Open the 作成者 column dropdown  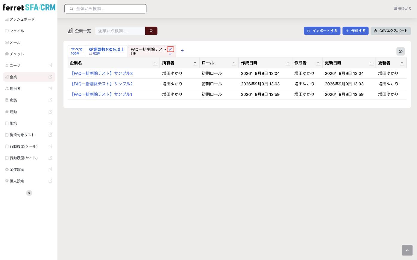click(x=318, y=63)
